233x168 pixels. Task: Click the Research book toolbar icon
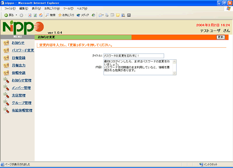click(129, 15)
